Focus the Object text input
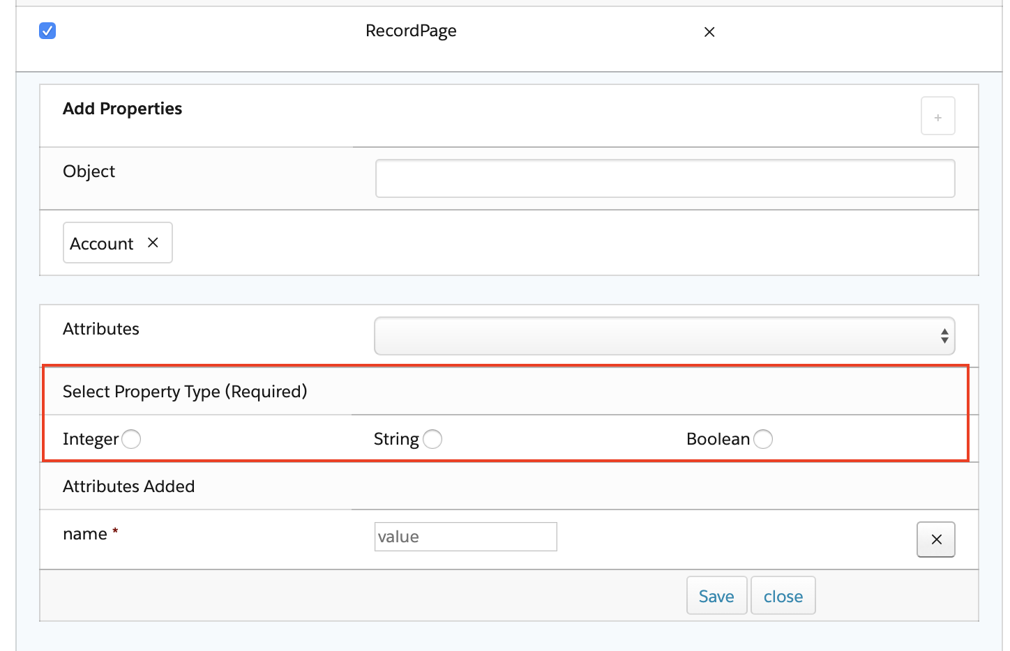Screen dimensions: 1010x651 point(665,178)
